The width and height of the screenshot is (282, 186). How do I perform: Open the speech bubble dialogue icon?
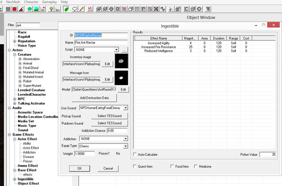point(74,9)
